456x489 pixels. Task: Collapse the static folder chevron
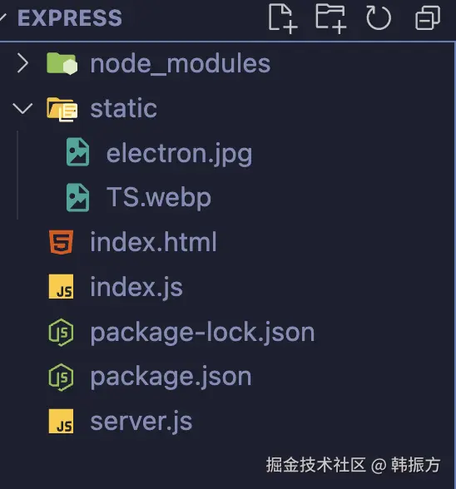tap(22, 108)
